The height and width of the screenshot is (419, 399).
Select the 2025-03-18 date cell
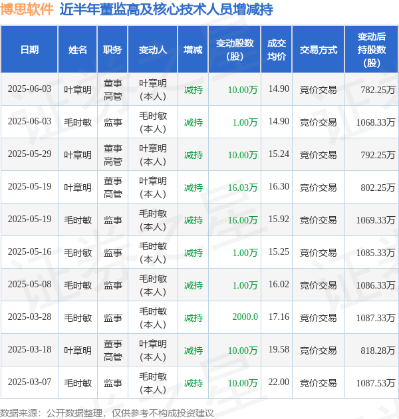coord(29,350)
